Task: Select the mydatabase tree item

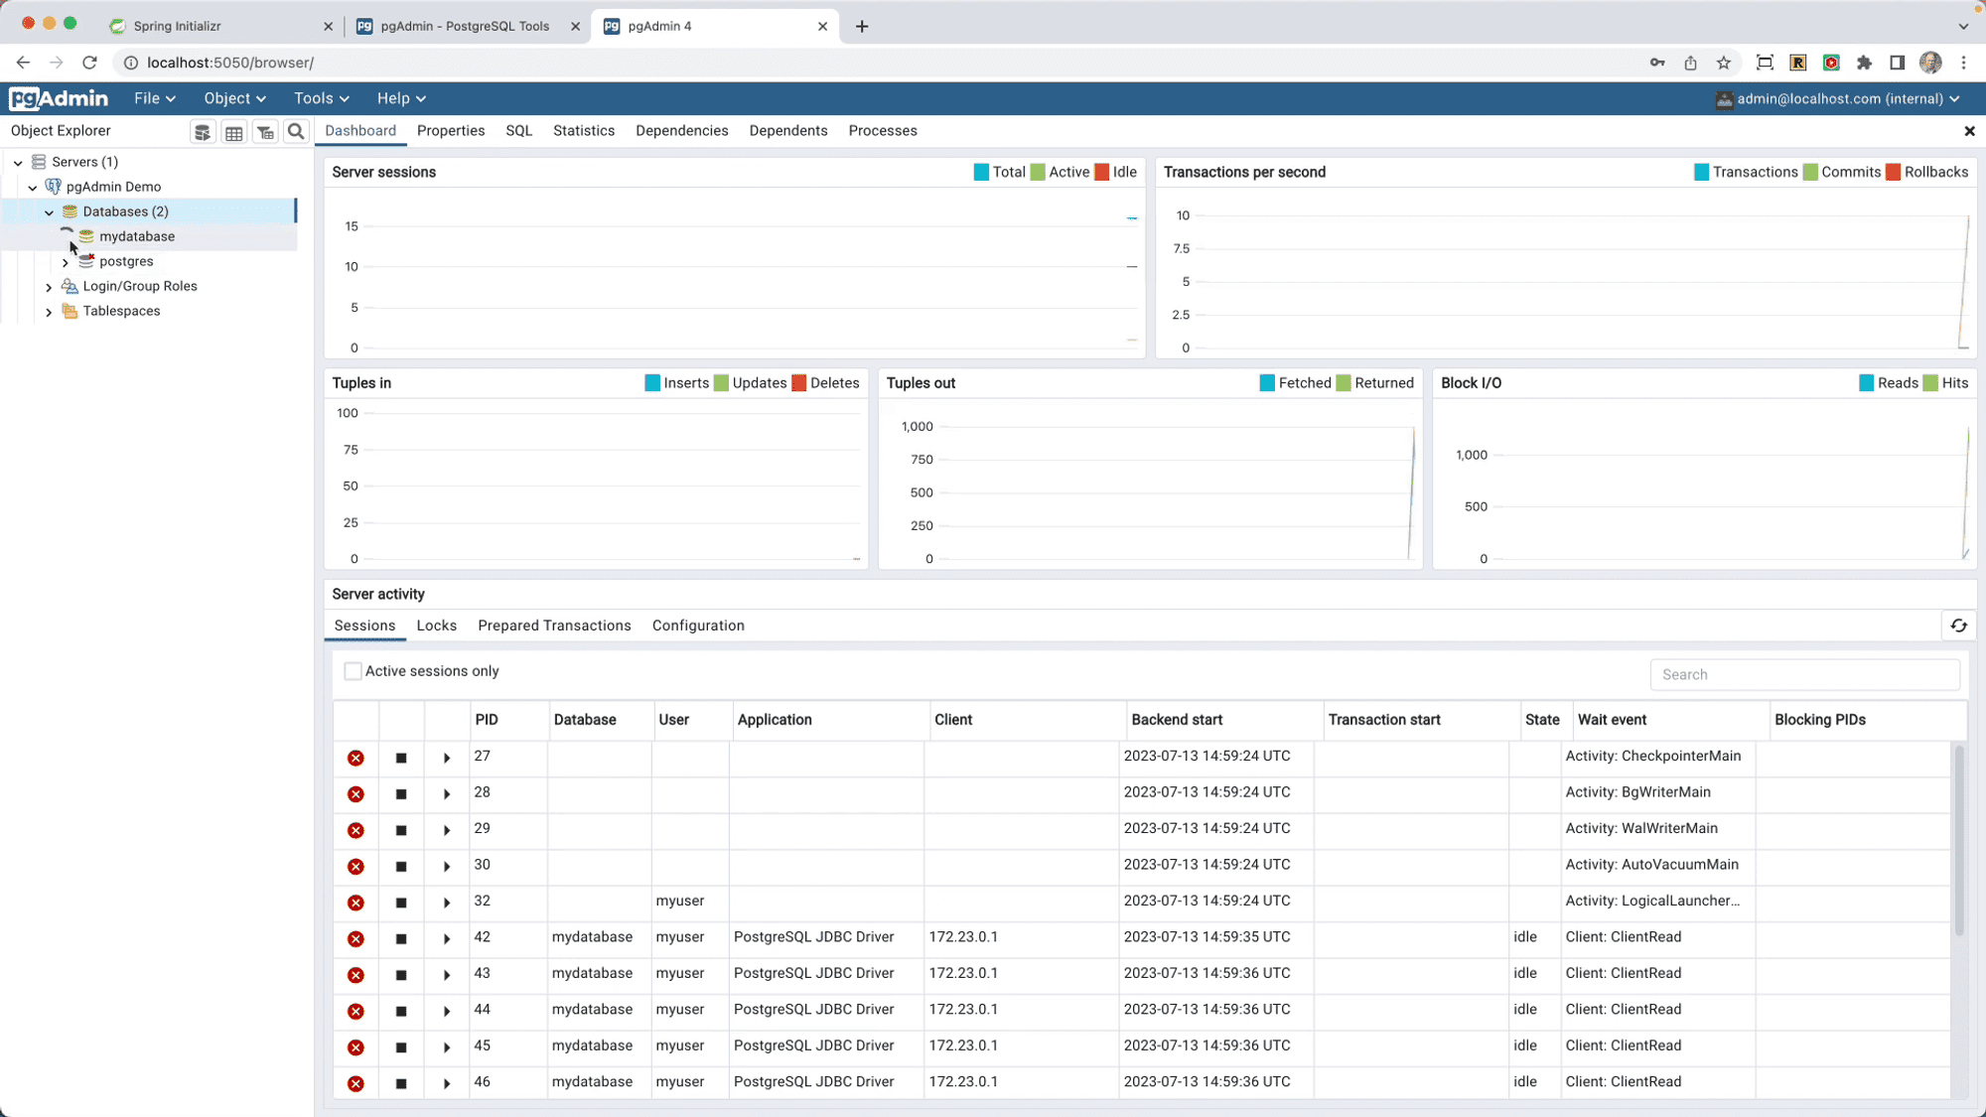Action: [x=137, y=236]
